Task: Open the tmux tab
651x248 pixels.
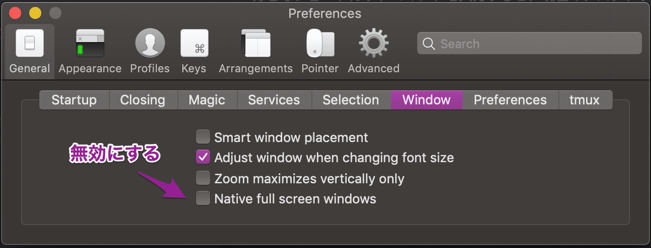Action: 584,100
